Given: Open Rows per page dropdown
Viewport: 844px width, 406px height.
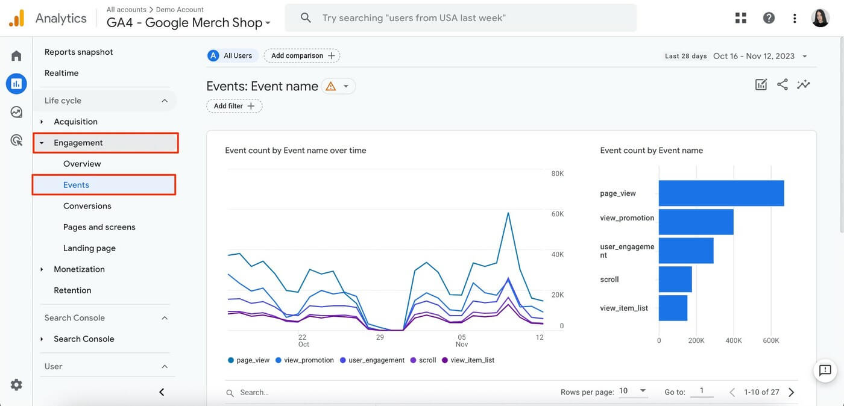Looking at the screenshot, I should pyautogui.click(x=632, y=392).
